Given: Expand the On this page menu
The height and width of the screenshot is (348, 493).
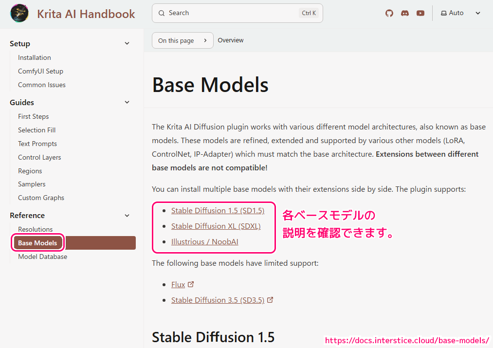Looking at the screenshot, I should click(183, 40).
